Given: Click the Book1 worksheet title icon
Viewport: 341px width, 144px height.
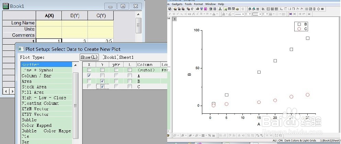Looking at the screenshot, I should pyautogui.click(x=5, y=6).
